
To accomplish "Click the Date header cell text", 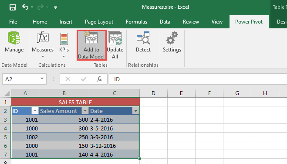I will (96, 111).
